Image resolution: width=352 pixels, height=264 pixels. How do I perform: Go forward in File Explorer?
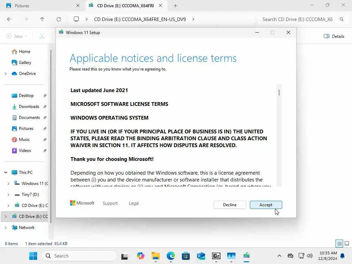[26, 19]
